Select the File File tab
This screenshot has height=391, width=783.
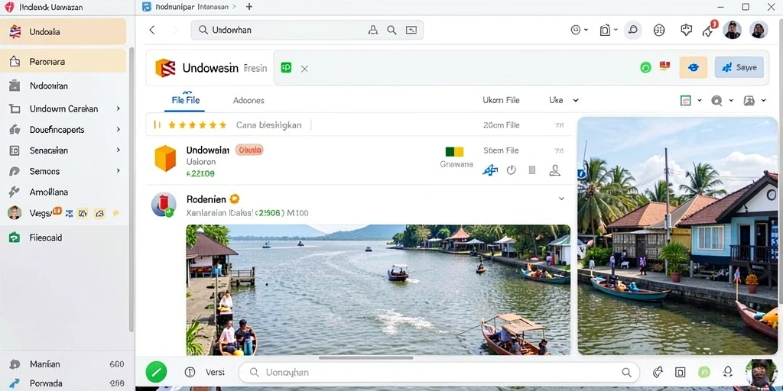(x=185, y=100)
